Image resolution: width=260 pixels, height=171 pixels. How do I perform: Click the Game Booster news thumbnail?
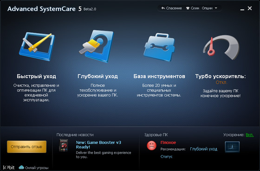(64, 145)
